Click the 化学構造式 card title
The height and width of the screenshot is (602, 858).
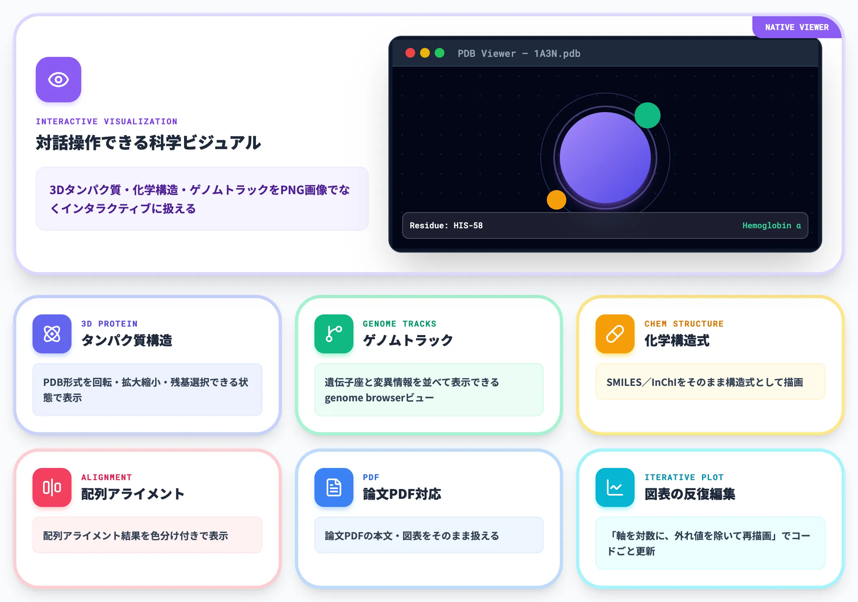677,340
